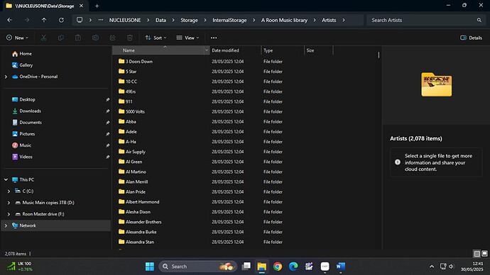Select the Abba folder
Image resolution: width=490 pixels, height=275 pixels.
coord(131,122)
